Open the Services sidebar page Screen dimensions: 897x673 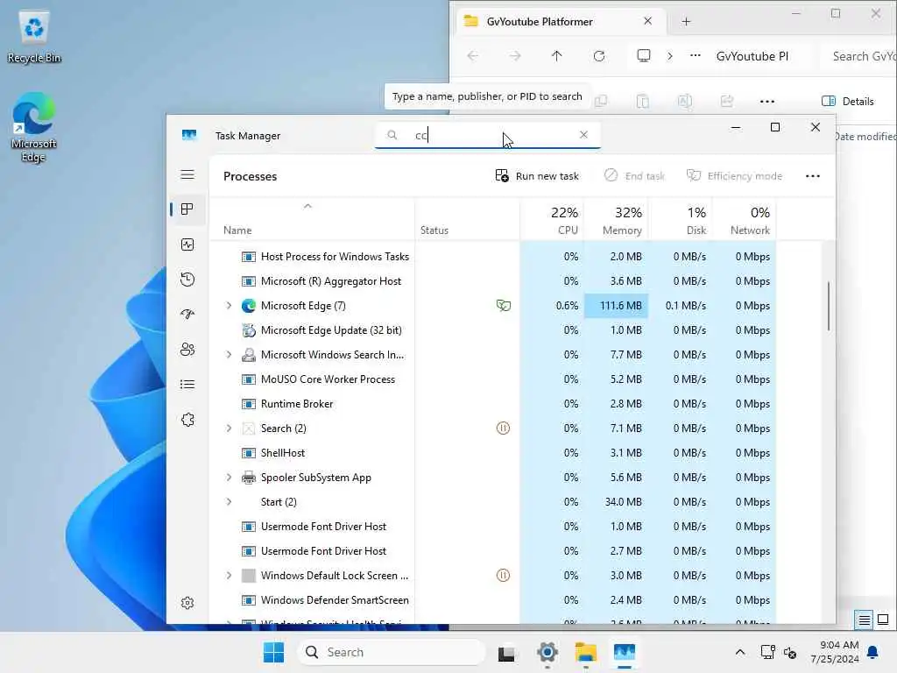[x=187, y=420]
